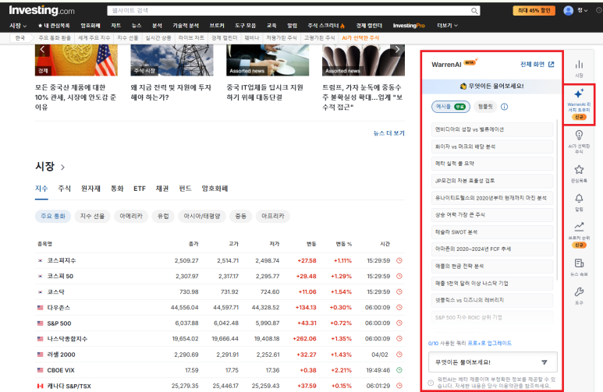Click the clock icon in S&P 500 row

[x=399, y=323]
